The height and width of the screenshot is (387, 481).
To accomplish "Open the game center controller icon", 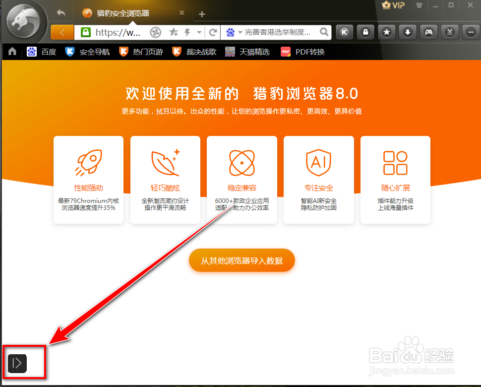I will coord(428,32).
